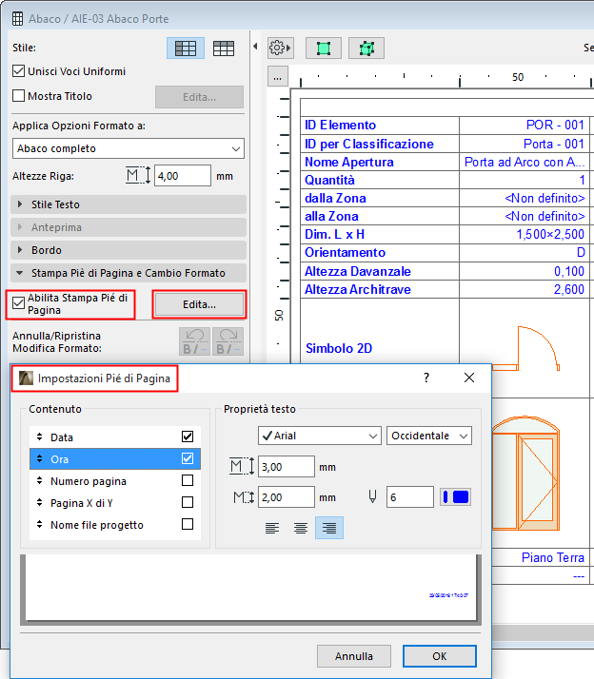Reorder Nome file progetto using arrows
Screen dimensions: 594x679
point(39,524)
